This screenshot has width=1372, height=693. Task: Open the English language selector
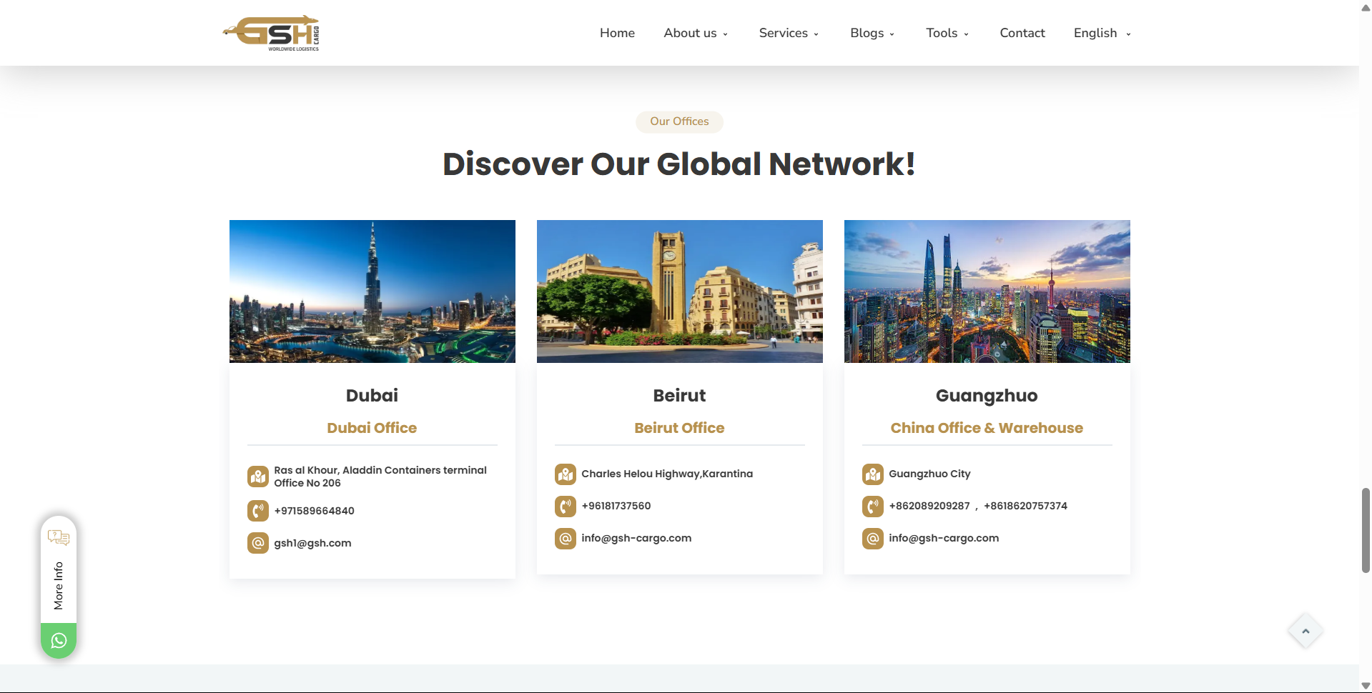point(1102,33)
